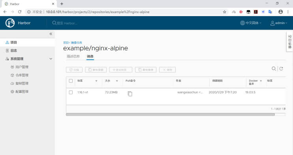Copy the pull command for 1.16.1-v1
Viewport: 293px width, 155px height.
click(x=130, y=94)
